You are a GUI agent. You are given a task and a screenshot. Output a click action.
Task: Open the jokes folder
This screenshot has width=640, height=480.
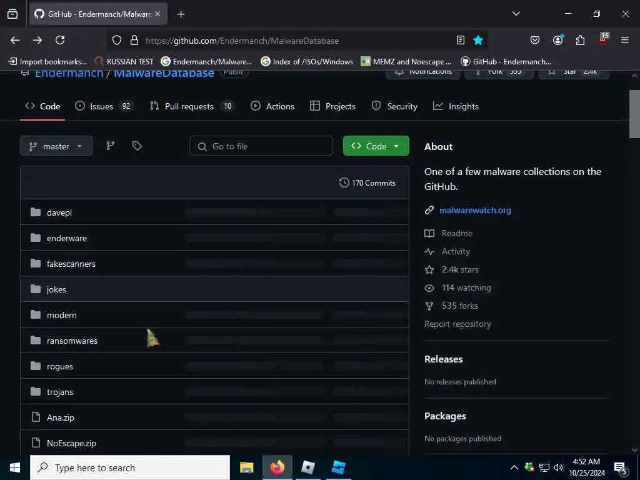[x=56, y=290]
